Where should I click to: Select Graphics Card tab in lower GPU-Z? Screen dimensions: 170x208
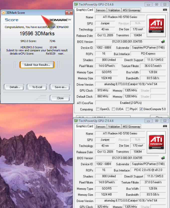(85, 126)
